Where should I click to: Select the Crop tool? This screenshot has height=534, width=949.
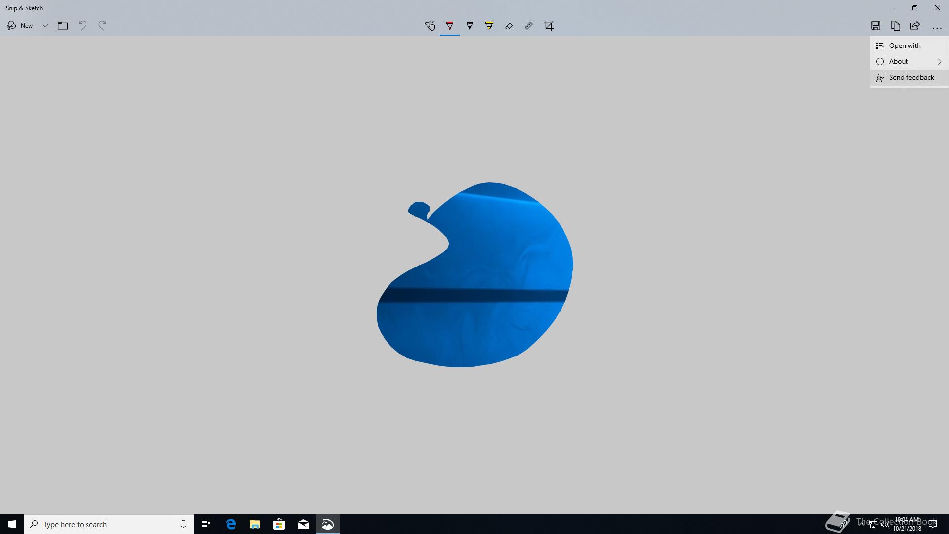(549, 26)
